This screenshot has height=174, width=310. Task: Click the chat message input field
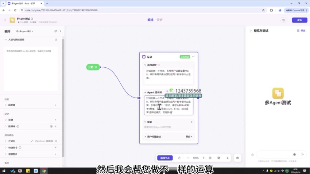[x=274, y=154]
